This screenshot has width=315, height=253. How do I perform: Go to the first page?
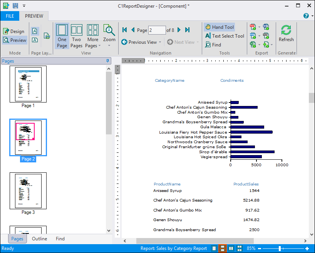[124, 30]
